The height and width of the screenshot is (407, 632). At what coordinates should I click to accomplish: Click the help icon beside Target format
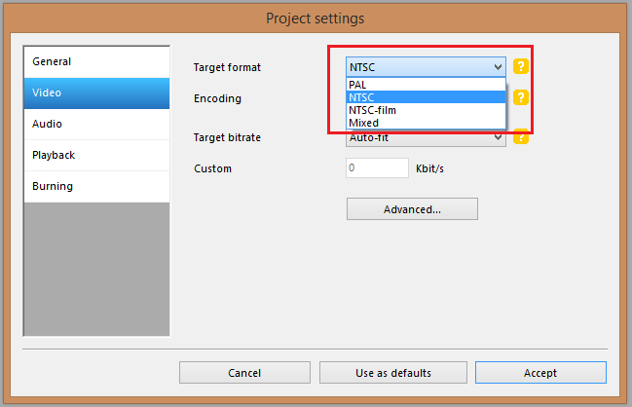coord(521,67)
